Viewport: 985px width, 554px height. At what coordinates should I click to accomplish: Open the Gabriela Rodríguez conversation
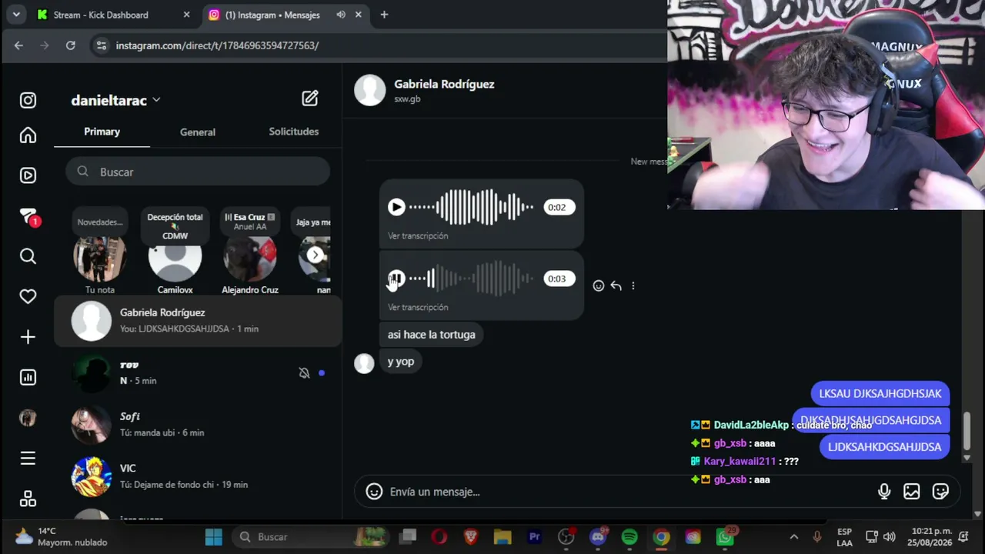pos(198,320)
